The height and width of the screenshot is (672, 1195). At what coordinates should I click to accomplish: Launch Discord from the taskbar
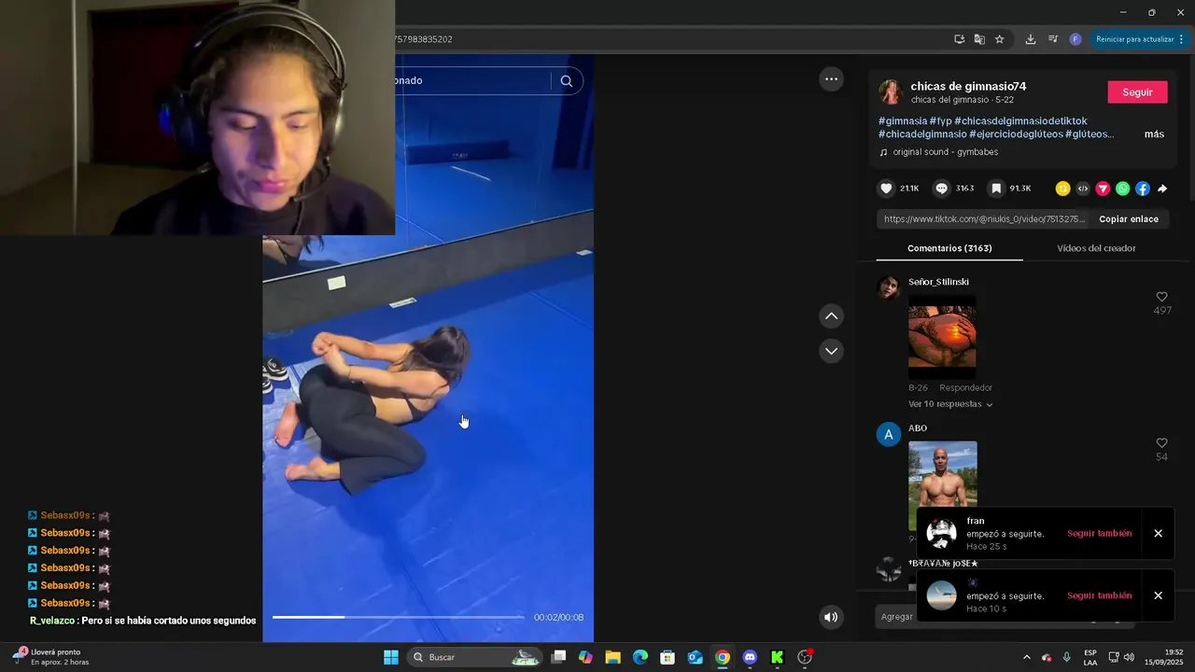click(750, 657)
